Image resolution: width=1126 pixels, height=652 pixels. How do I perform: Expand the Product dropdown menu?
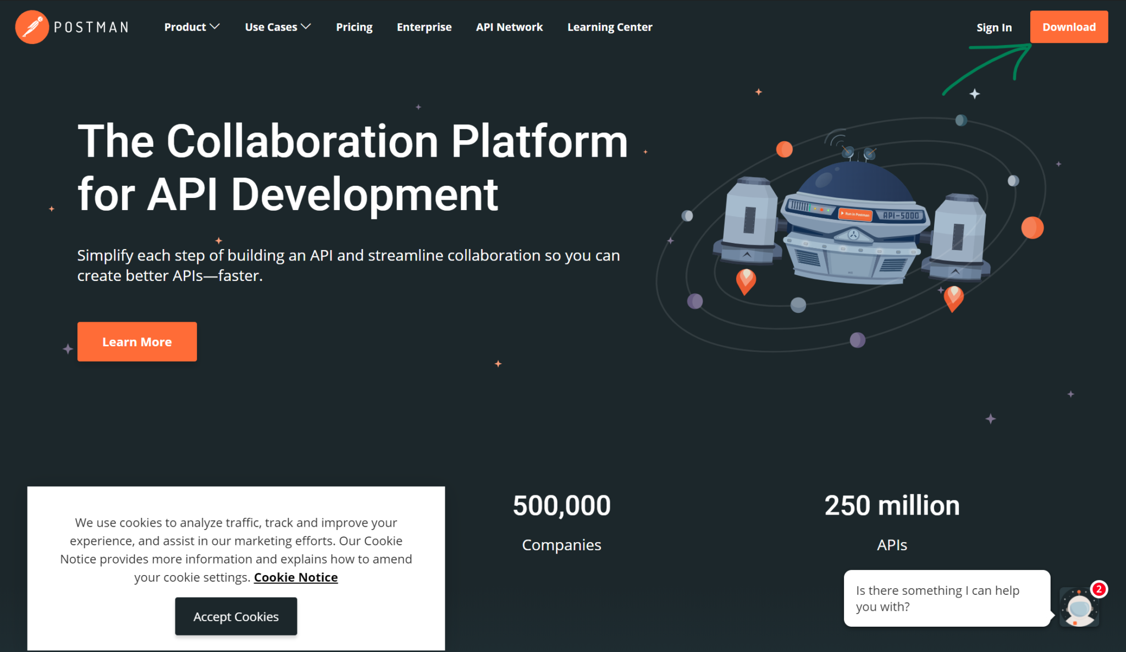[185, 27]
